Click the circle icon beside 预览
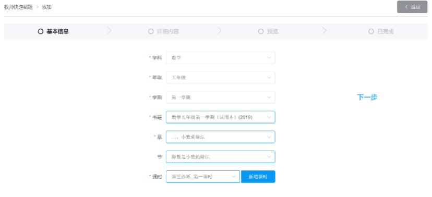The width and height of the screenshot is (432, 197). [x=261, y=31]
